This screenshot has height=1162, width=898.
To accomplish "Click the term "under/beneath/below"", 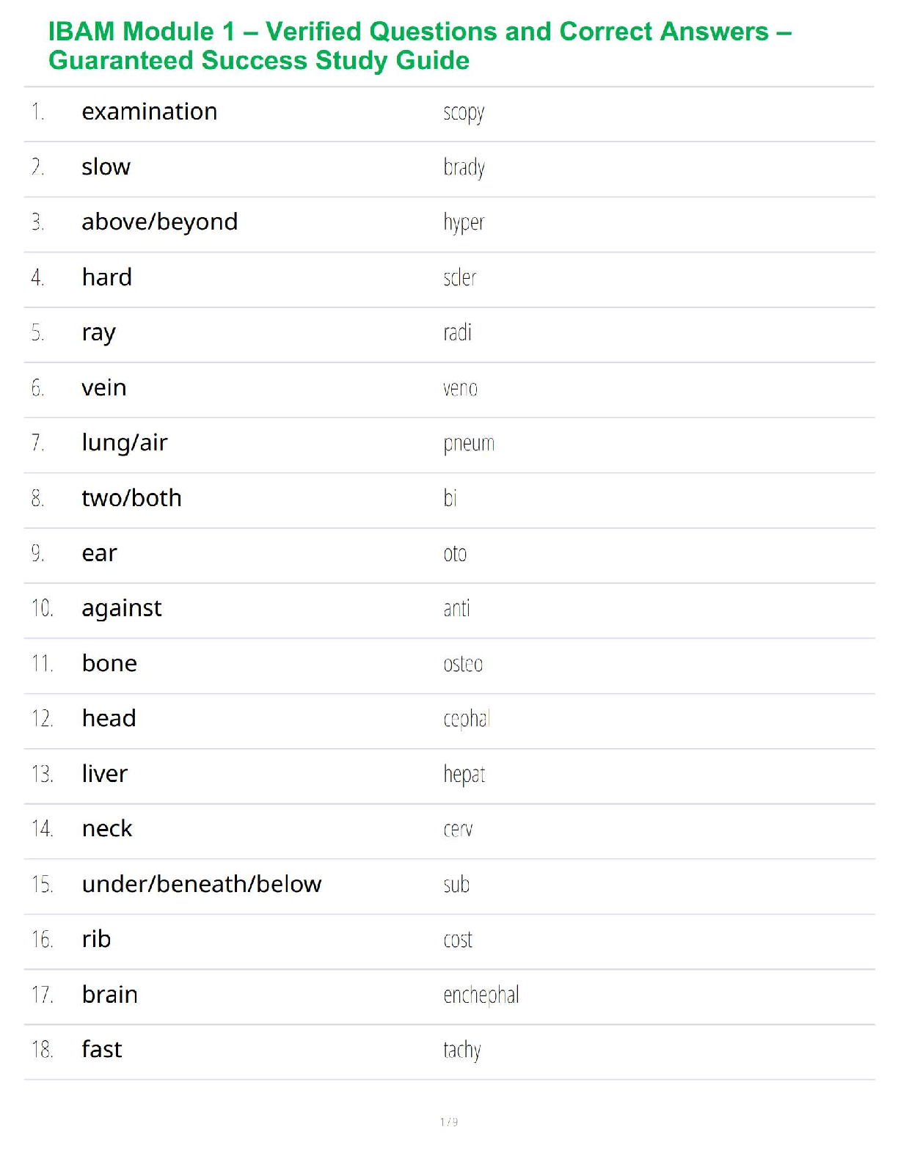I will pos(201,884).
